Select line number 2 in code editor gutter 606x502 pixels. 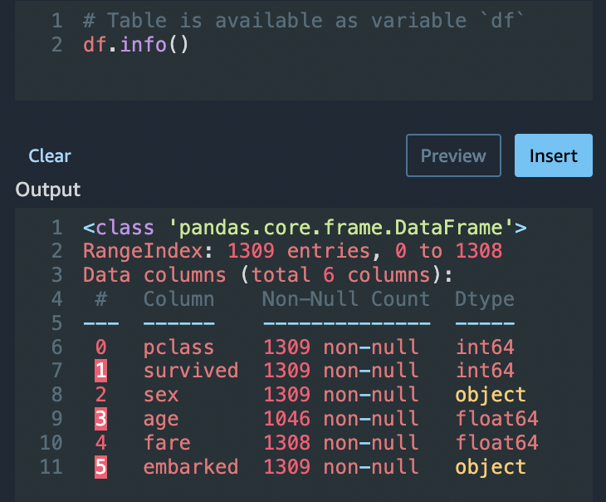tap(56, 44)
